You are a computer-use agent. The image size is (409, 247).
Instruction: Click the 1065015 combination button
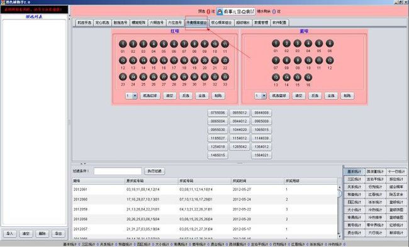point(262,129)
